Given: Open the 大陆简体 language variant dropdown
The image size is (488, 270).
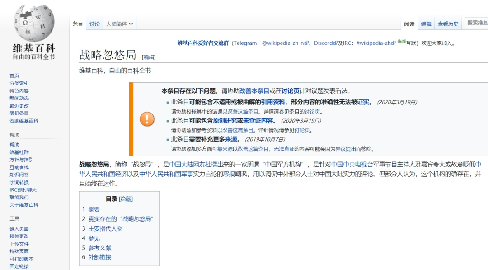Looking at the screenshot, I should click(119, 24).
